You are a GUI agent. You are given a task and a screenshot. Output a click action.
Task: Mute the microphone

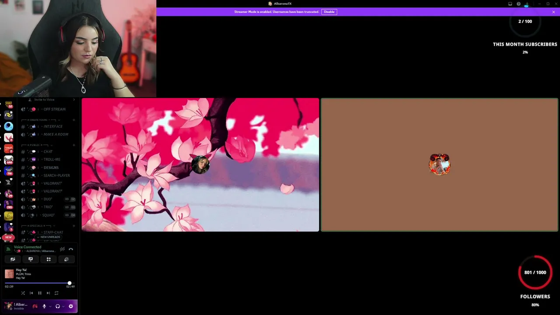point(44,306)
